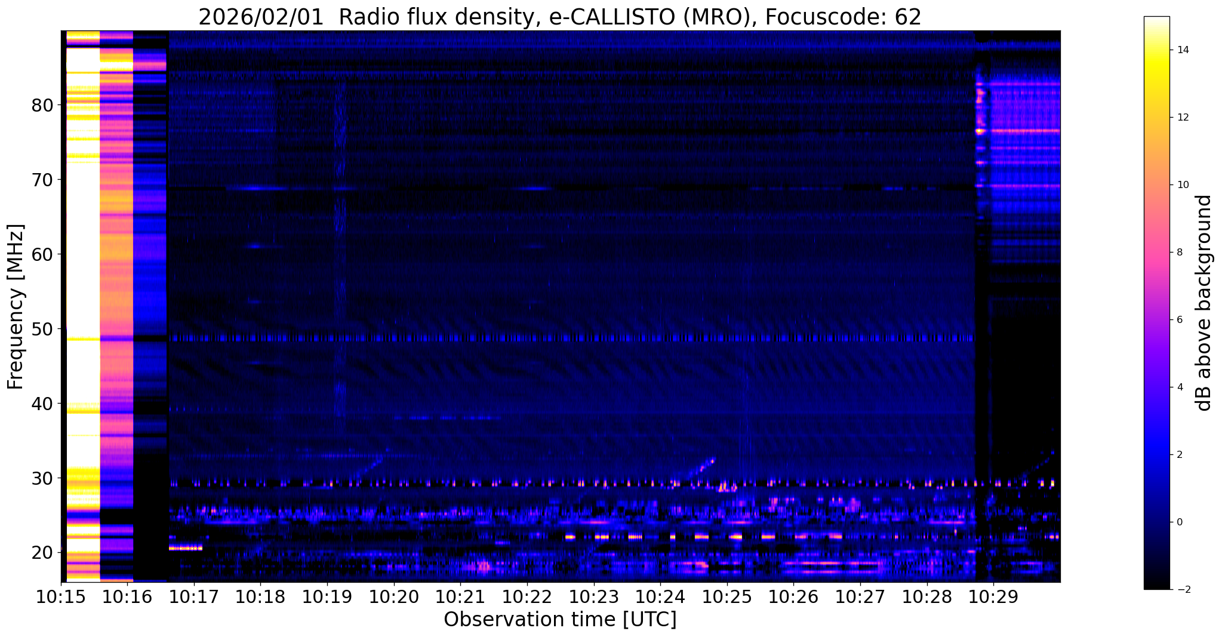1222x637 pixels.
Task: Click the pink region of the colorbar near 8
Action: [1156, 253]
